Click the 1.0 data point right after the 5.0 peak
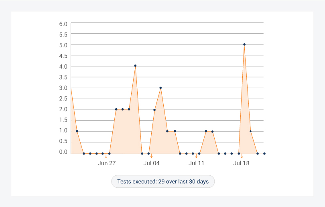The height and width of the screenshot is (207, 325). click(251, 131)
